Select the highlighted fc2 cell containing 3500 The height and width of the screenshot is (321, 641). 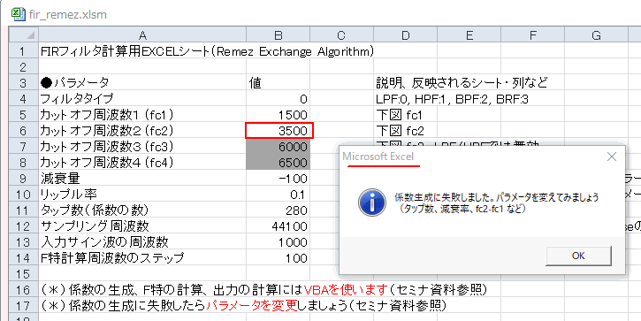[279, 131]
